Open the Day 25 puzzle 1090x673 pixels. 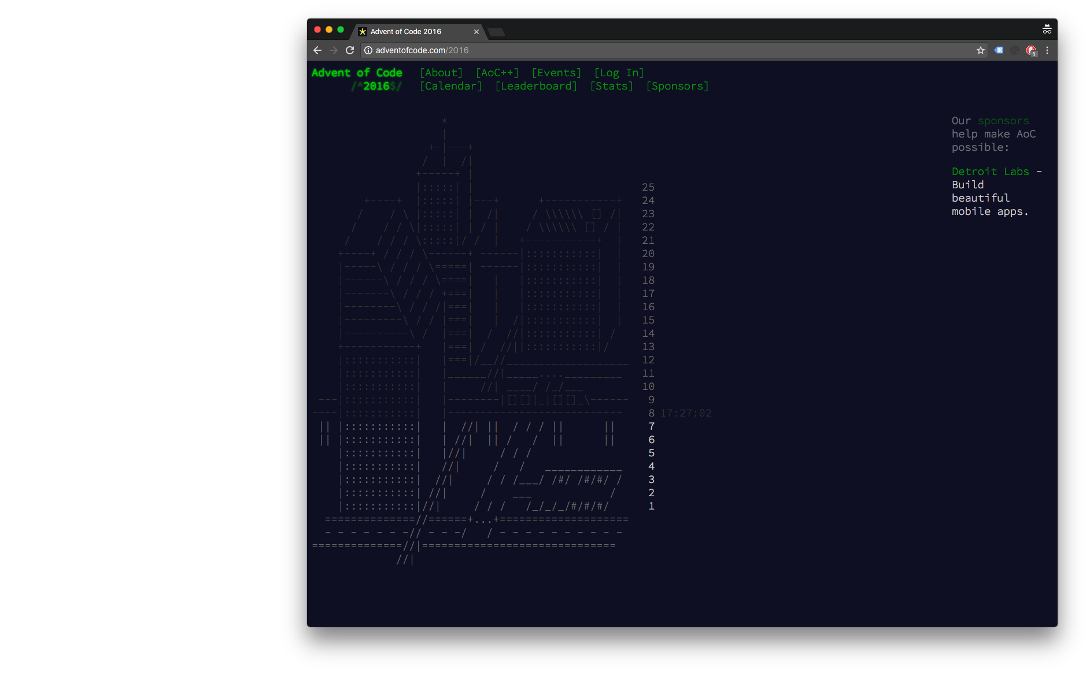click(x=647, y=187)
